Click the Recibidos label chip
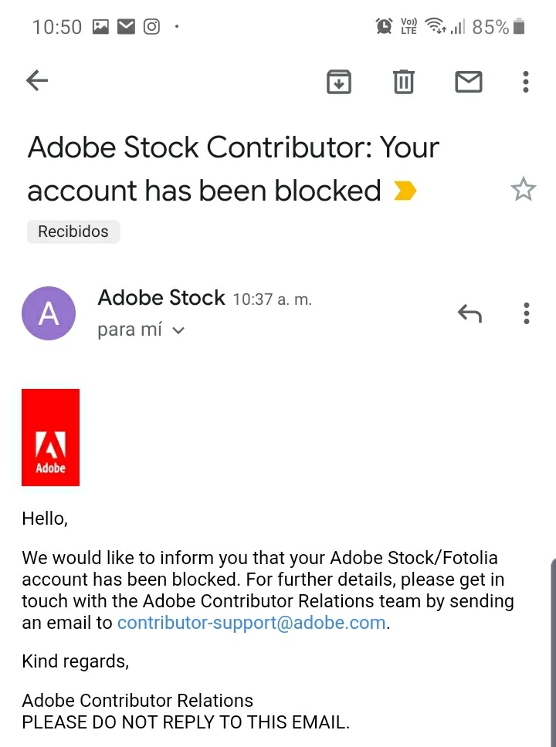Screen dimensions: 556x747 tap(73, 232)
